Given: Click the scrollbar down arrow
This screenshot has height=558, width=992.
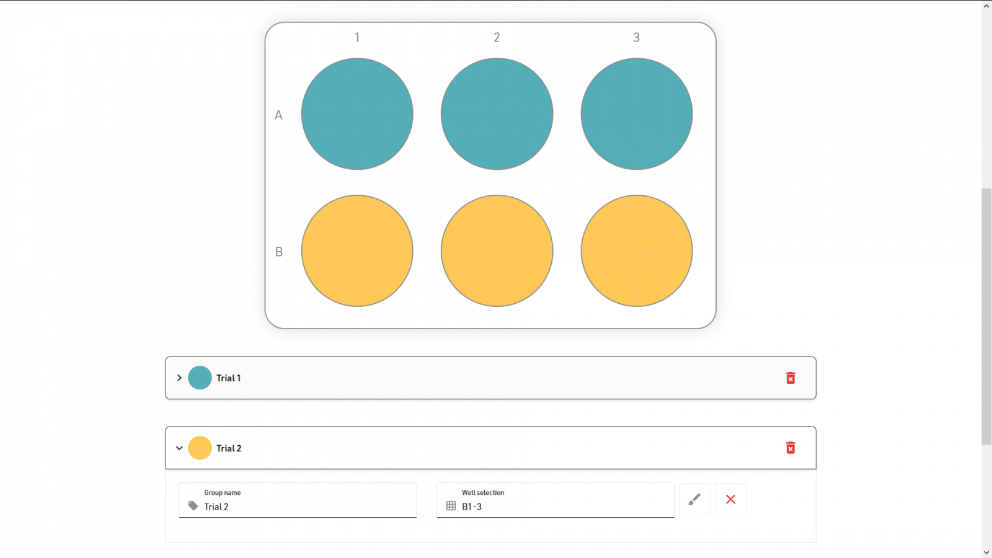Looking at the screenshot, I should 986,552.
